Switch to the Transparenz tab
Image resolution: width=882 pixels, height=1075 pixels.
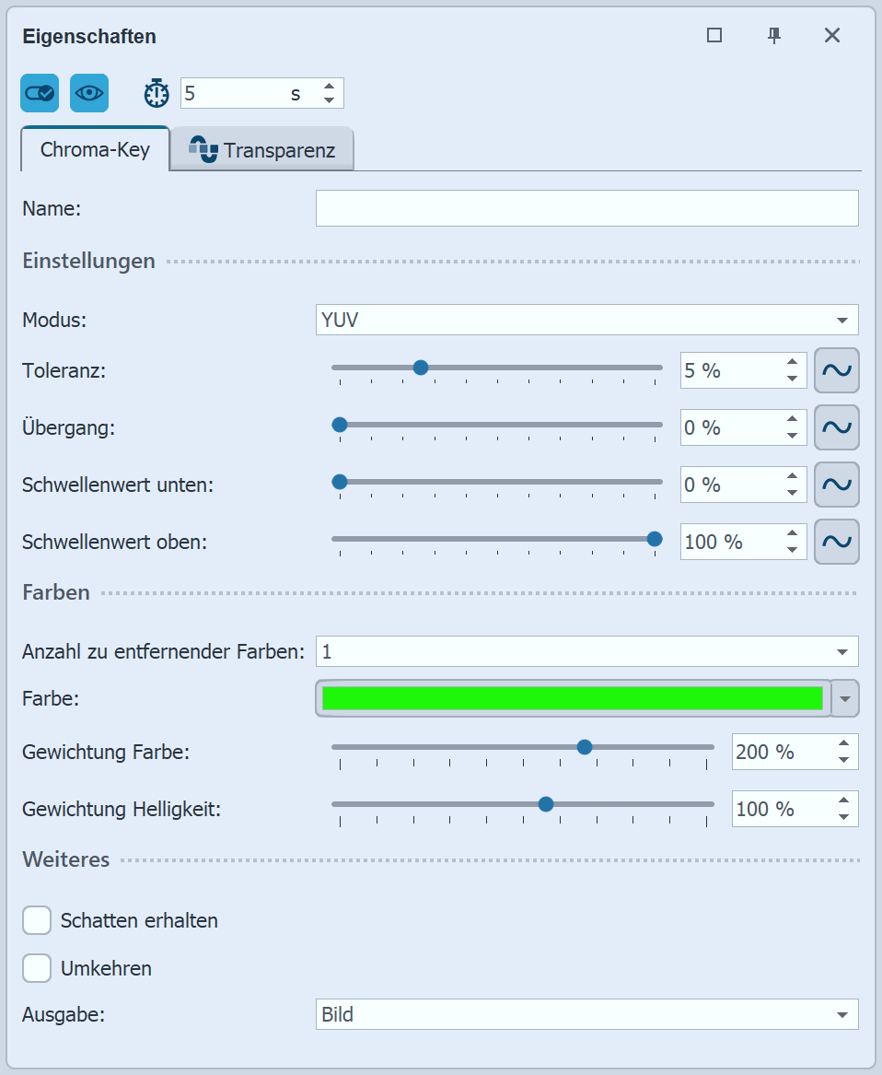(272, 148)
